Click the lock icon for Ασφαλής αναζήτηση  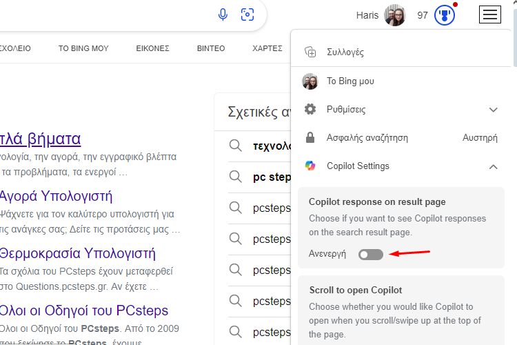click(x=310, y=137)
